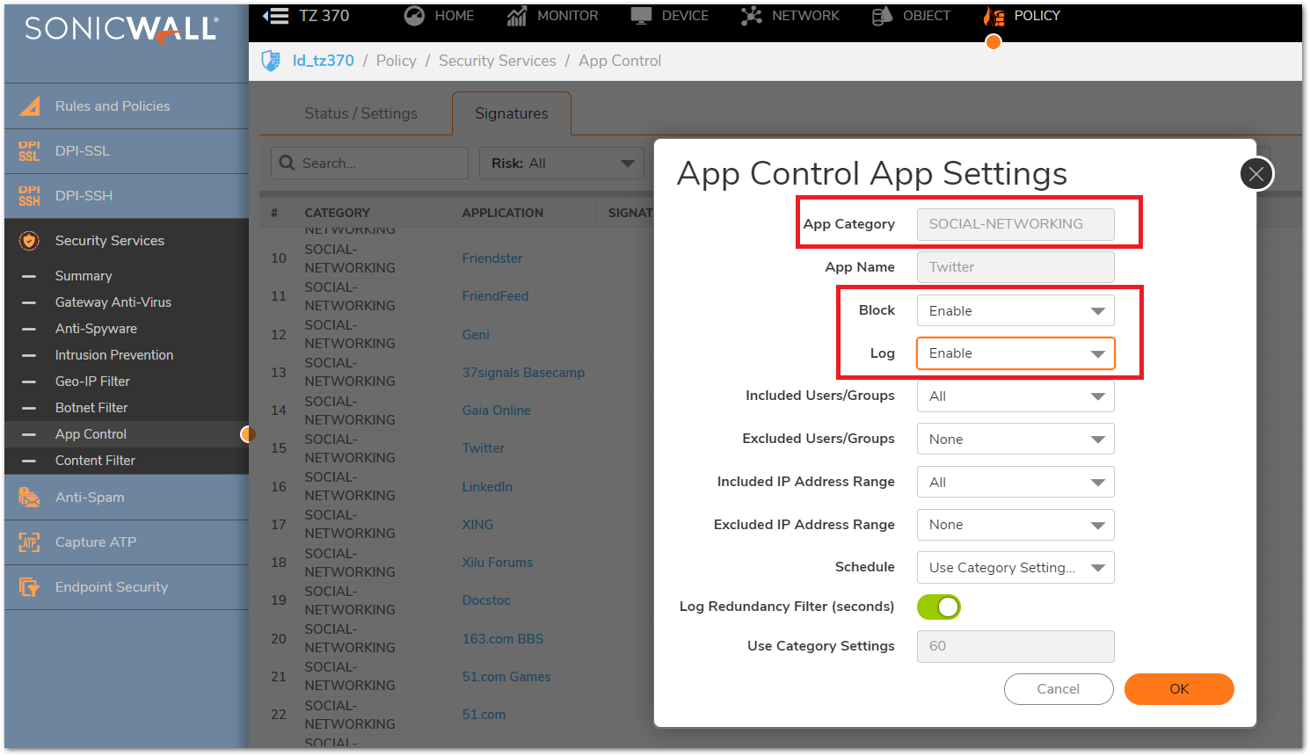Open Anti-Spam via its envelope icon
Image resolution: width=1310 pixels, height=756 pixels.
29,498
